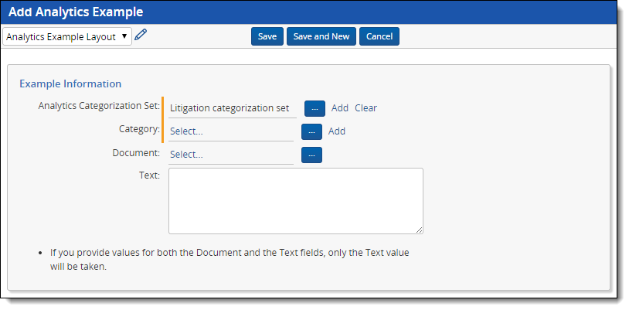
Task: Click the Add Analytics Example title bar
Action: (x=309, y=12)
